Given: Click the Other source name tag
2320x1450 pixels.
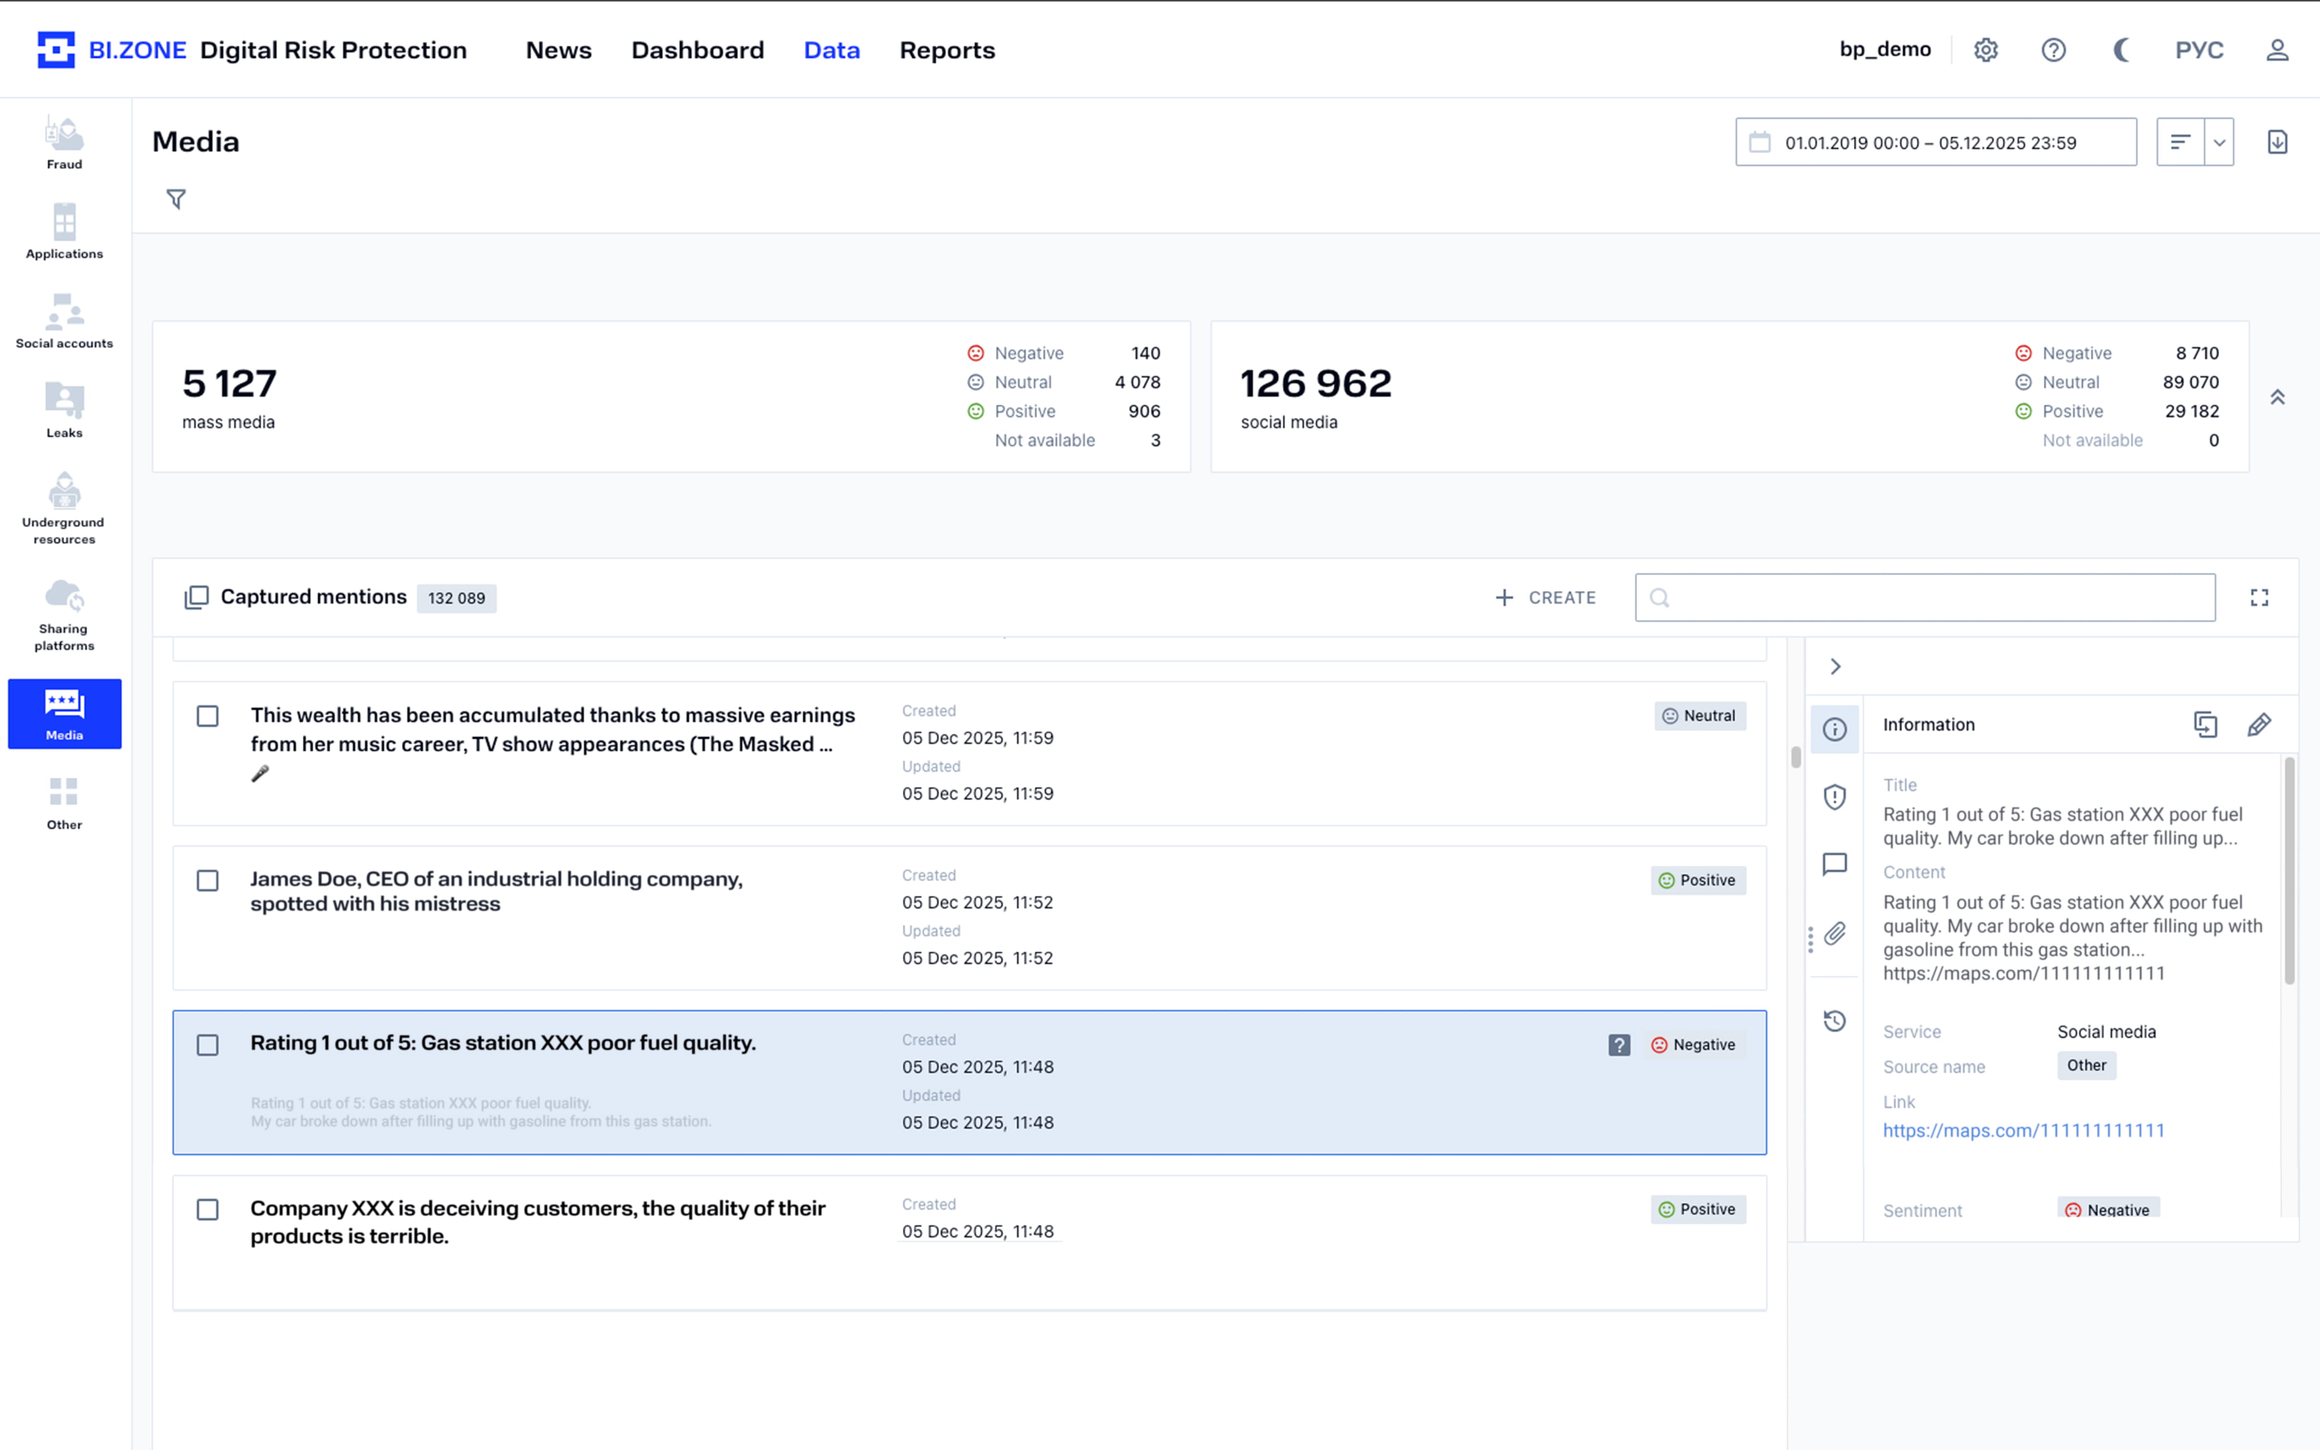Looking at the screenshot, I should [x=2086, y=1066].
